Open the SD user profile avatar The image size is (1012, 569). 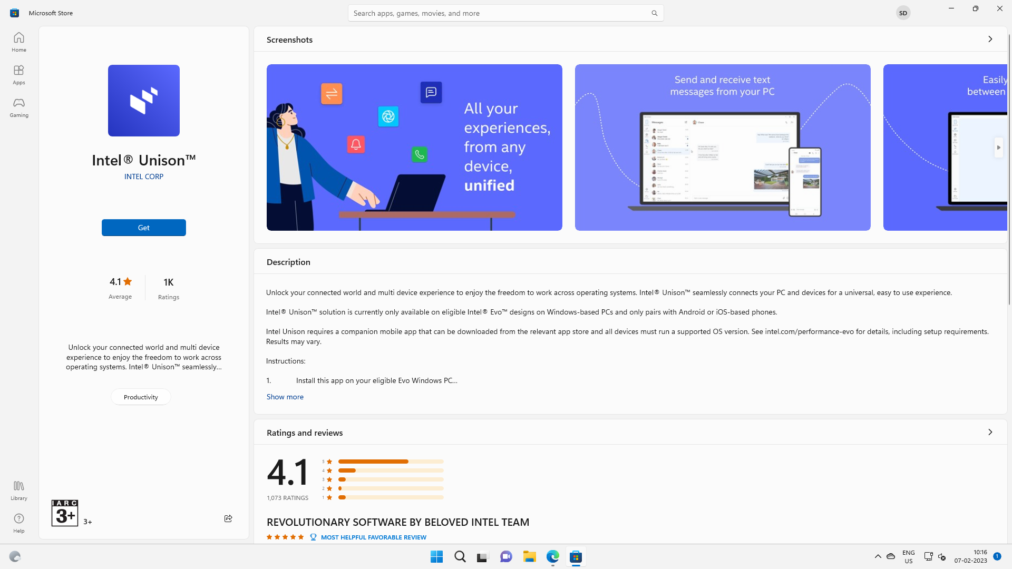[903, 13]
